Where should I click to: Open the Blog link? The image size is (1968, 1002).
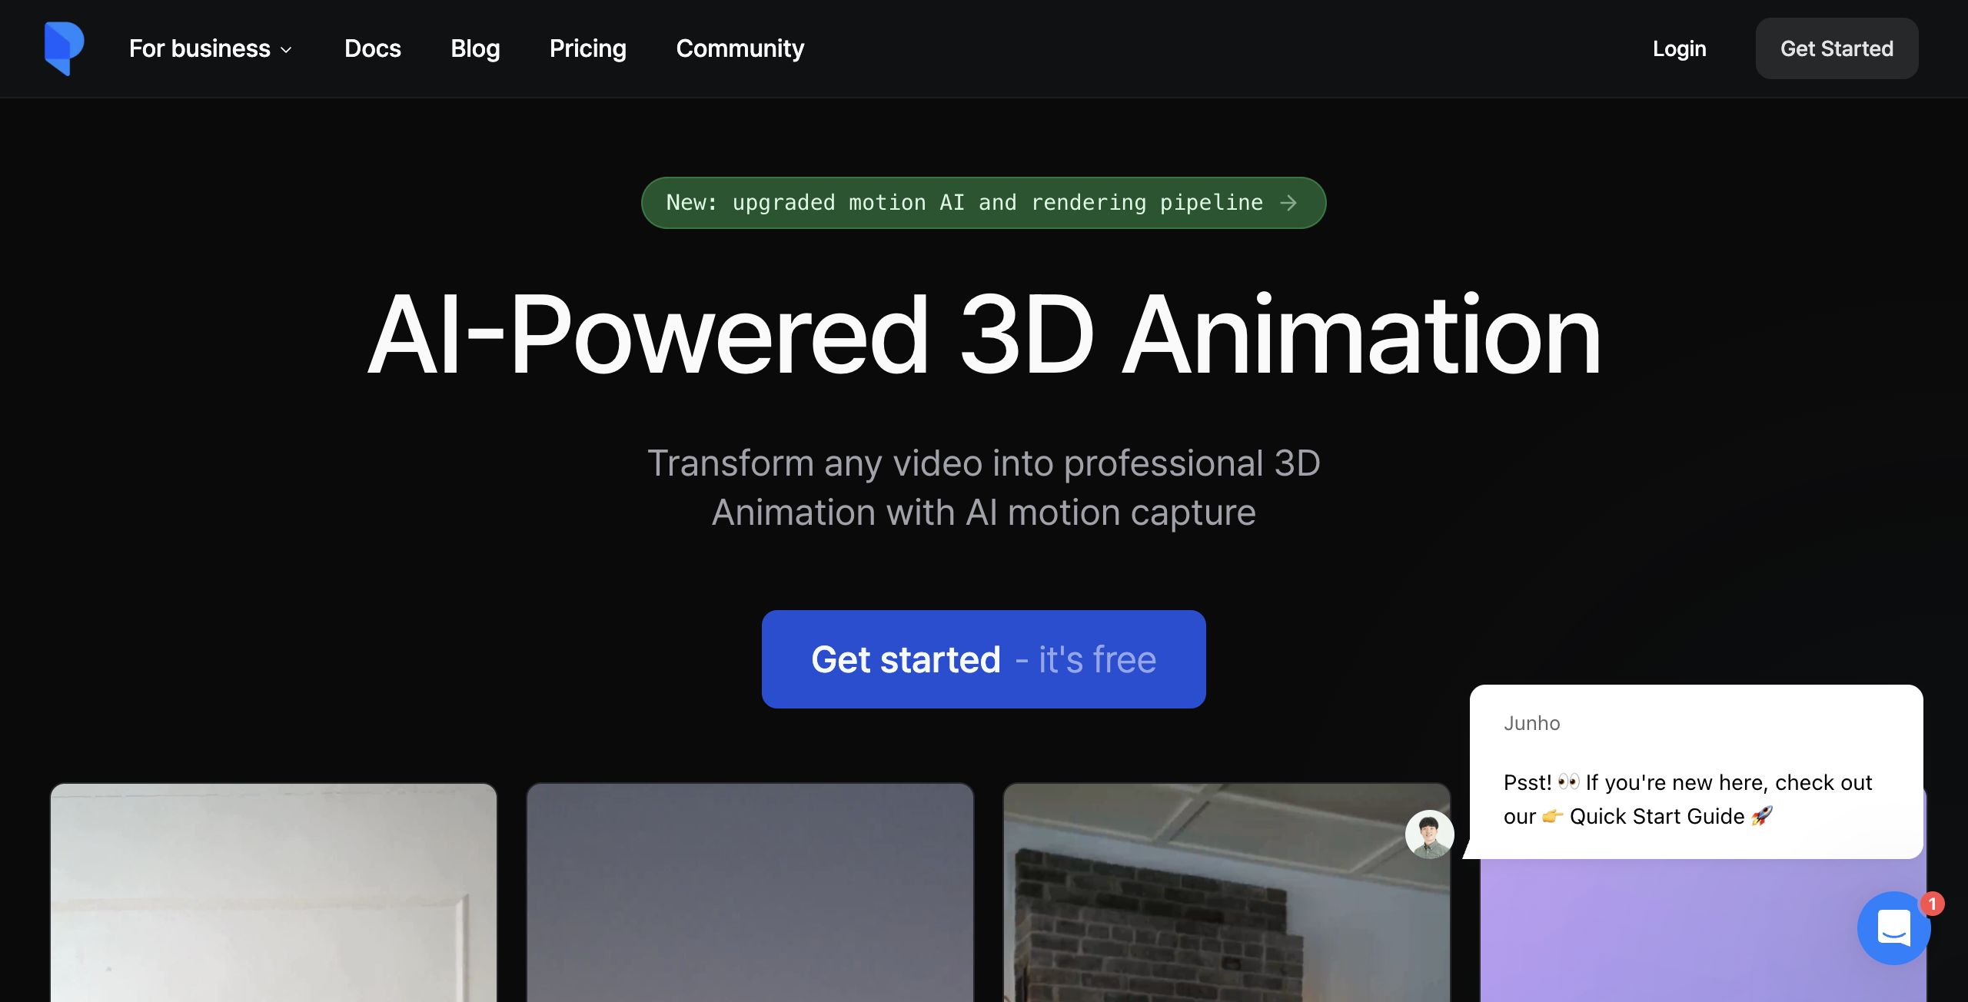coord(475,48)
